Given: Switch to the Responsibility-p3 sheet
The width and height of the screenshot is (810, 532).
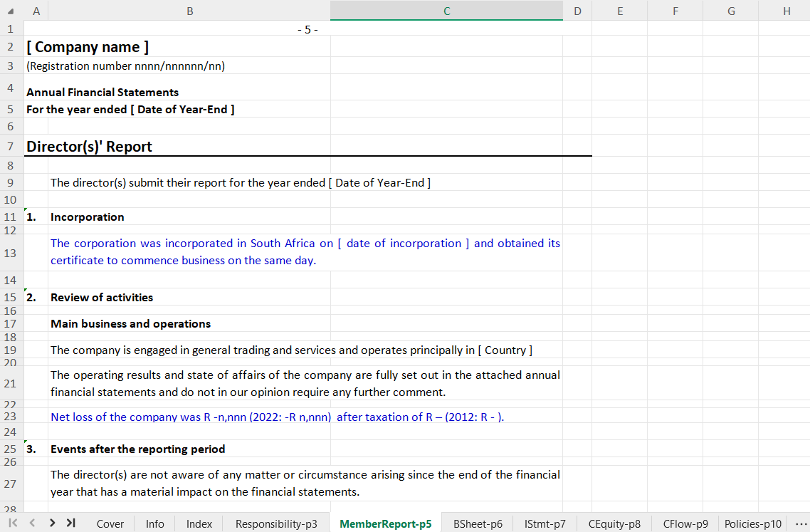Looking at the screenshot, I should (276, 524).
